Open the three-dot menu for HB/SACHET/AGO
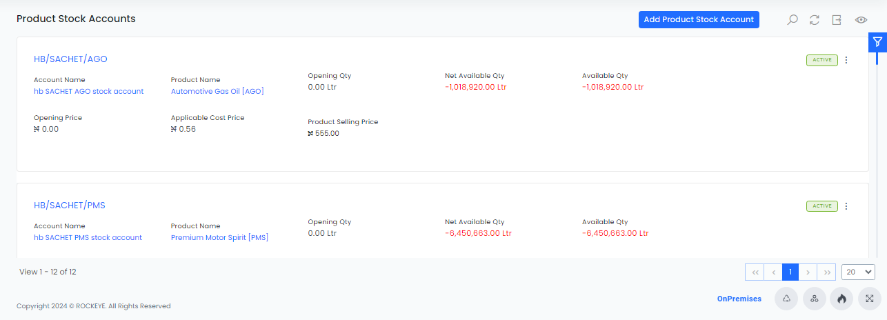The width and height of the screenshot is (887, 320). (846, 60)
